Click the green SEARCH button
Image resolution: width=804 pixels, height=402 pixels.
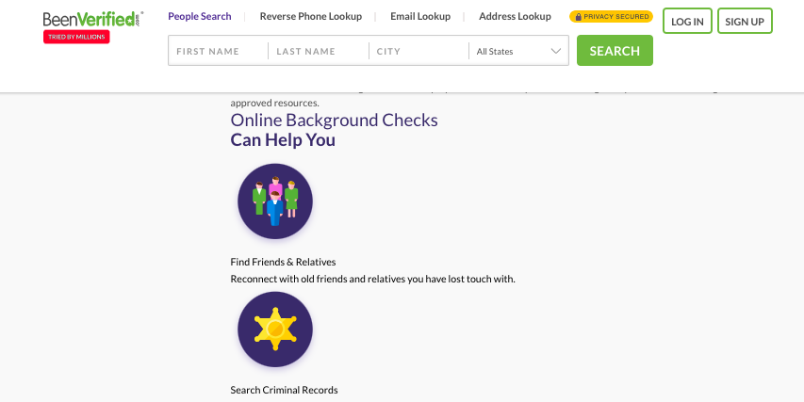[x=615, y=50]
